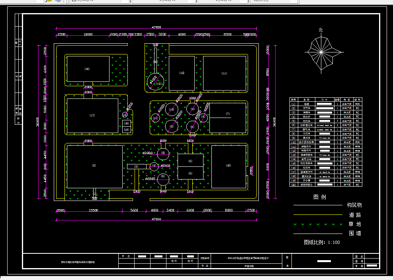Click the 尺 寸 table header cell
The width and height of the screenshot is (393, 280).
pos(325,100)
